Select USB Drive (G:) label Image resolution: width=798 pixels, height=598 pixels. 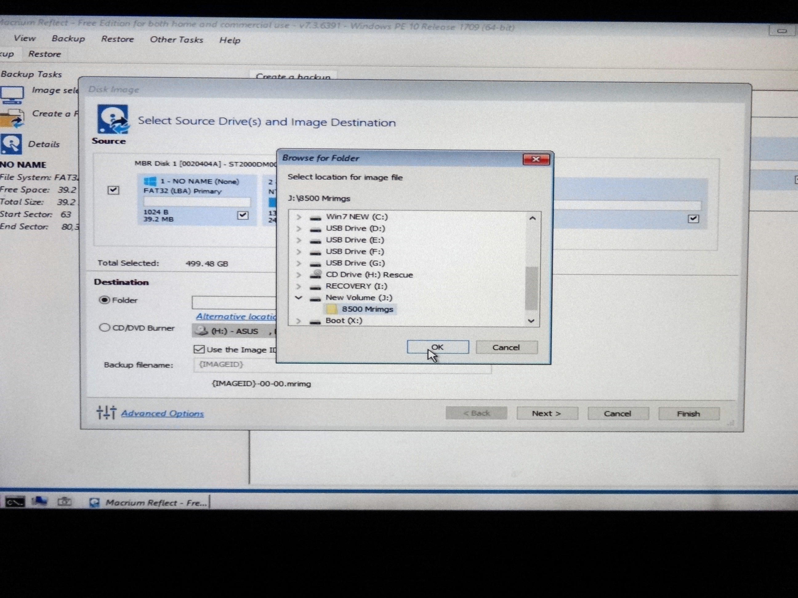tap(355, 263)
